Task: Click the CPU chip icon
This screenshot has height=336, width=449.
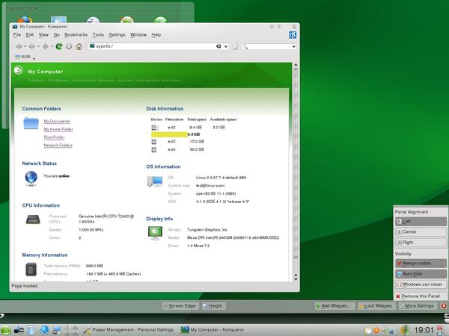Action: tap(33, 220)
